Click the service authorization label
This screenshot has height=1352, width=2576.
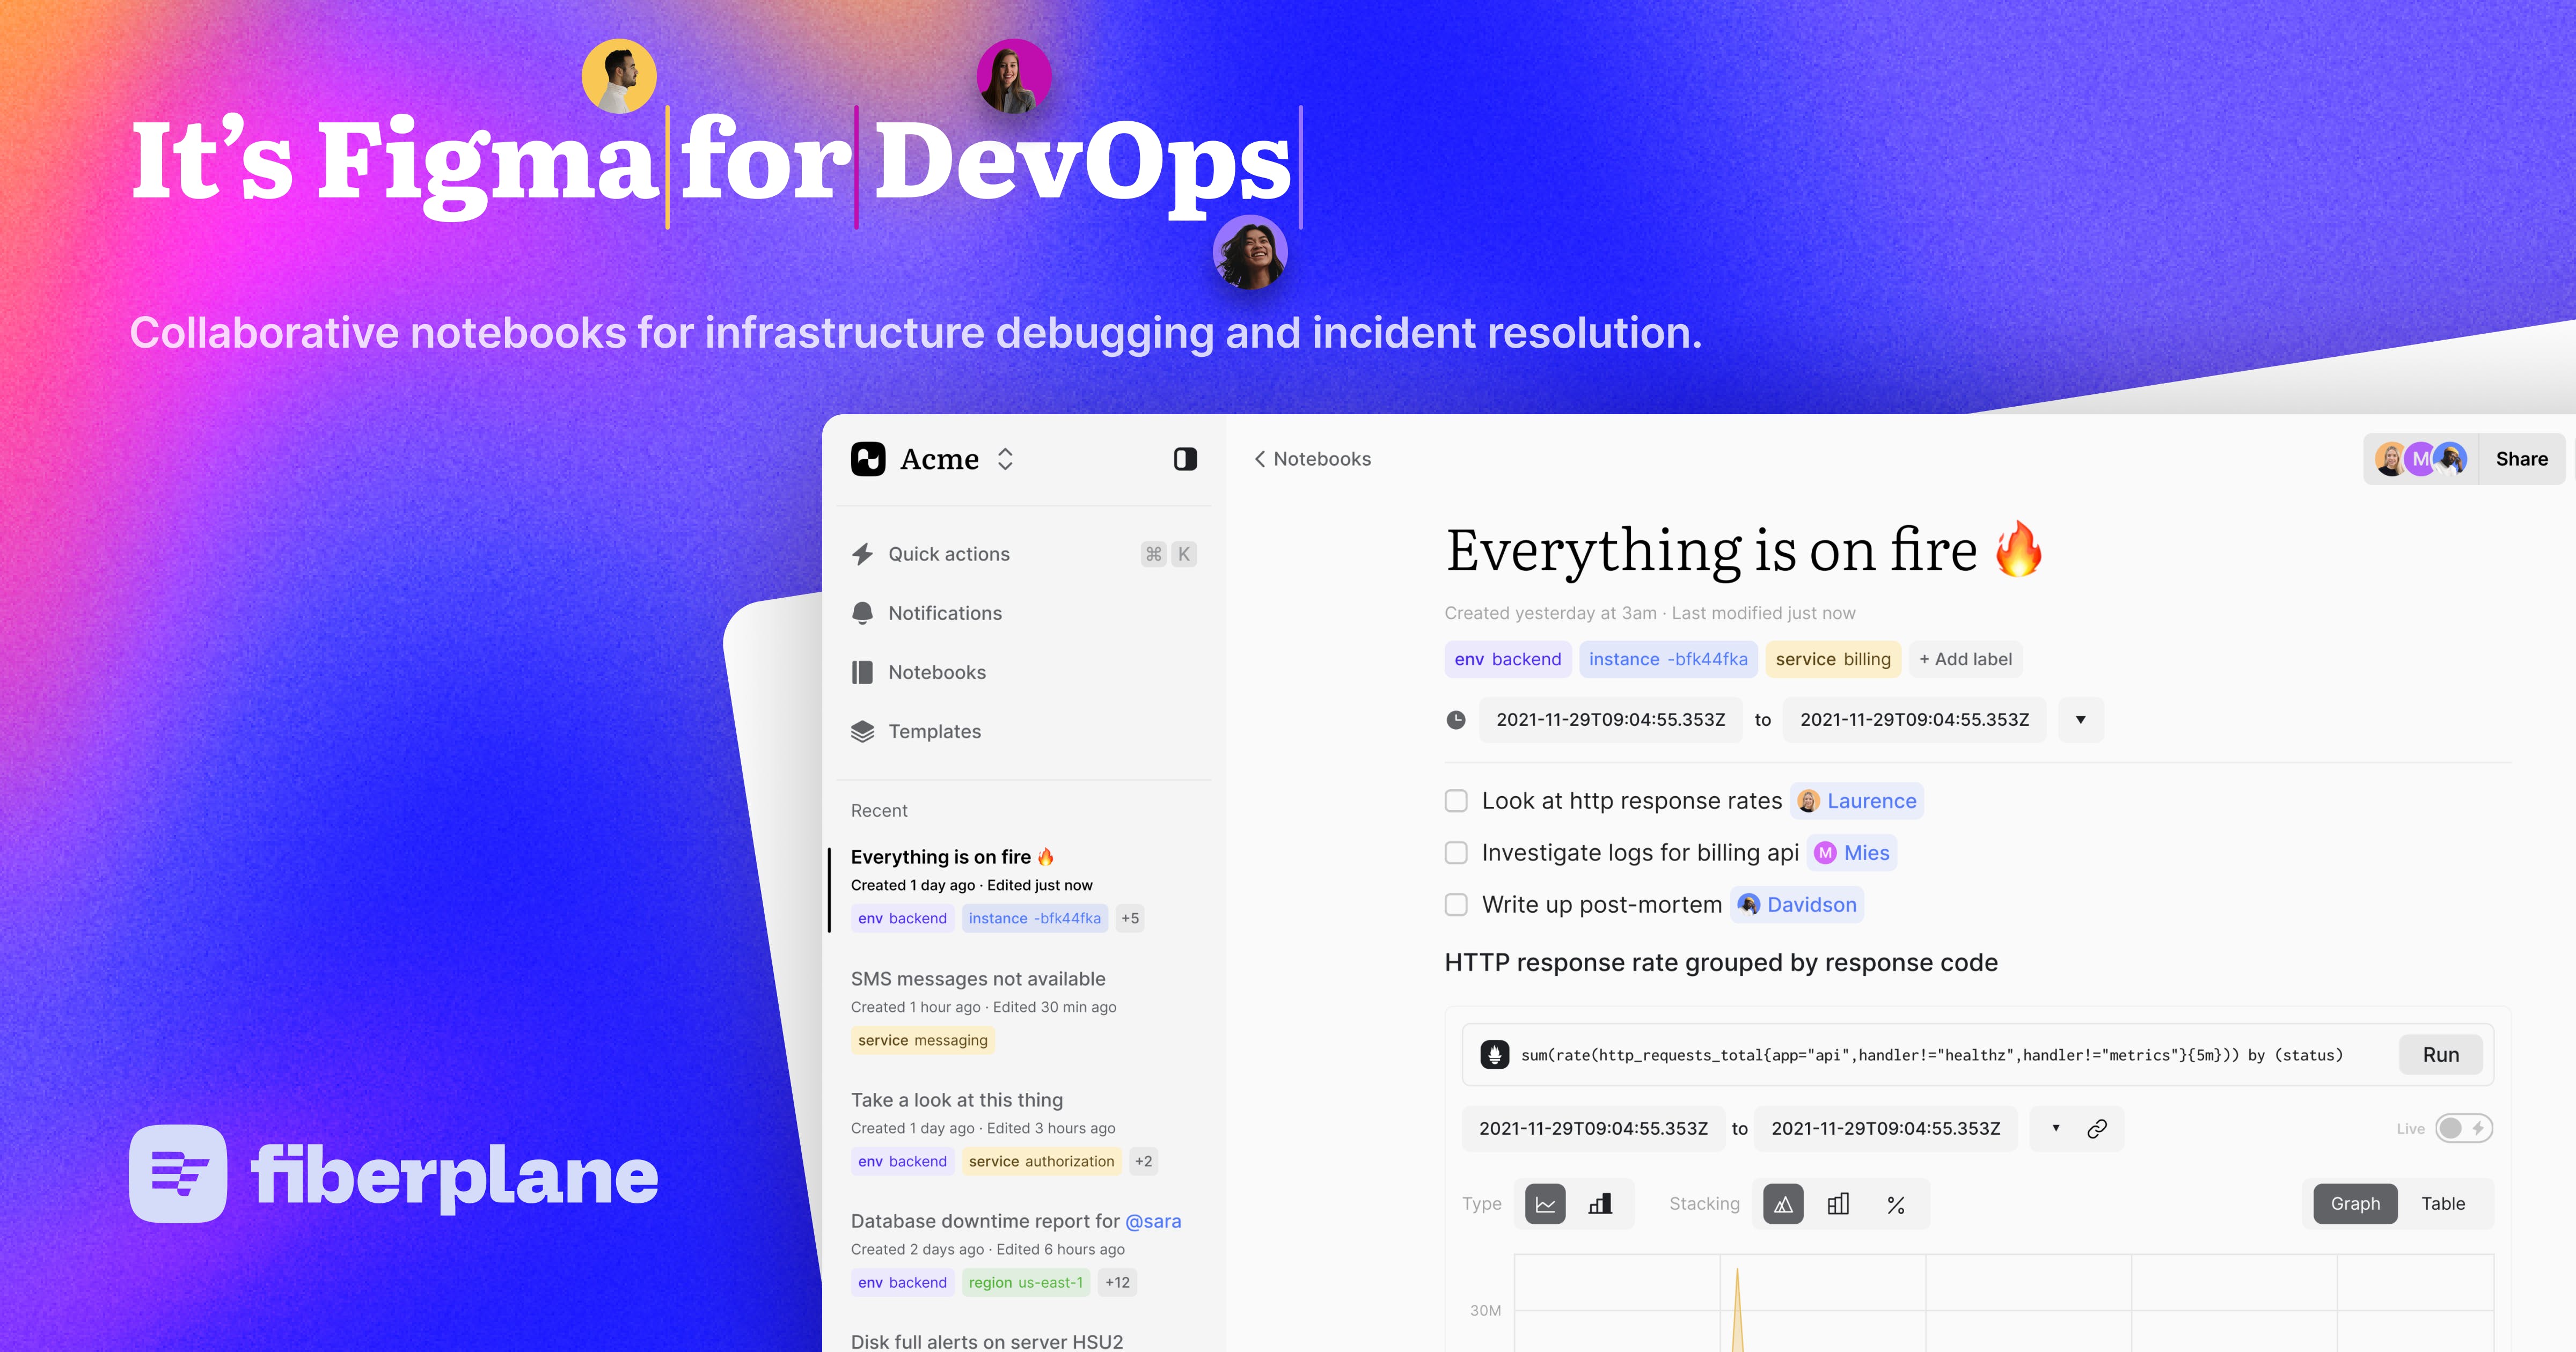click(x=1041, y=1161)
